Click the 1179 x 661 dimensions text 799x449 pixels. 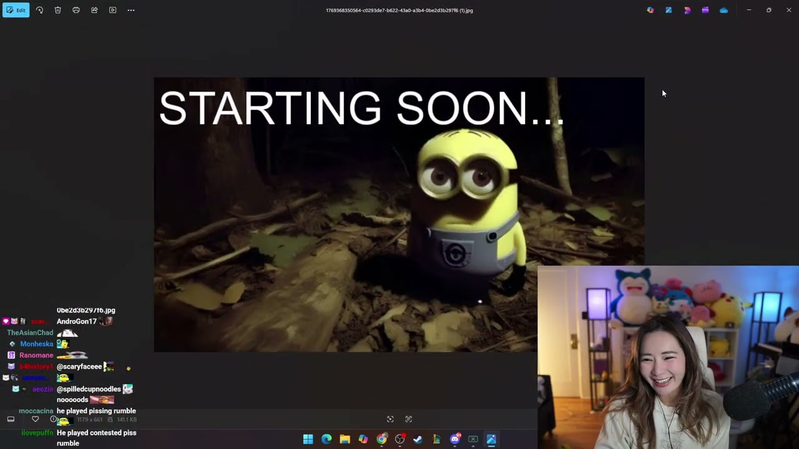89,420
